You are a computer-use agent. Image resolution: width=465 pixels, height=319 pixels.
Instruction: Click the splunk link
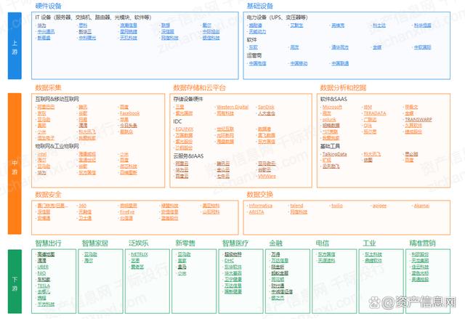tap(329, 119)
